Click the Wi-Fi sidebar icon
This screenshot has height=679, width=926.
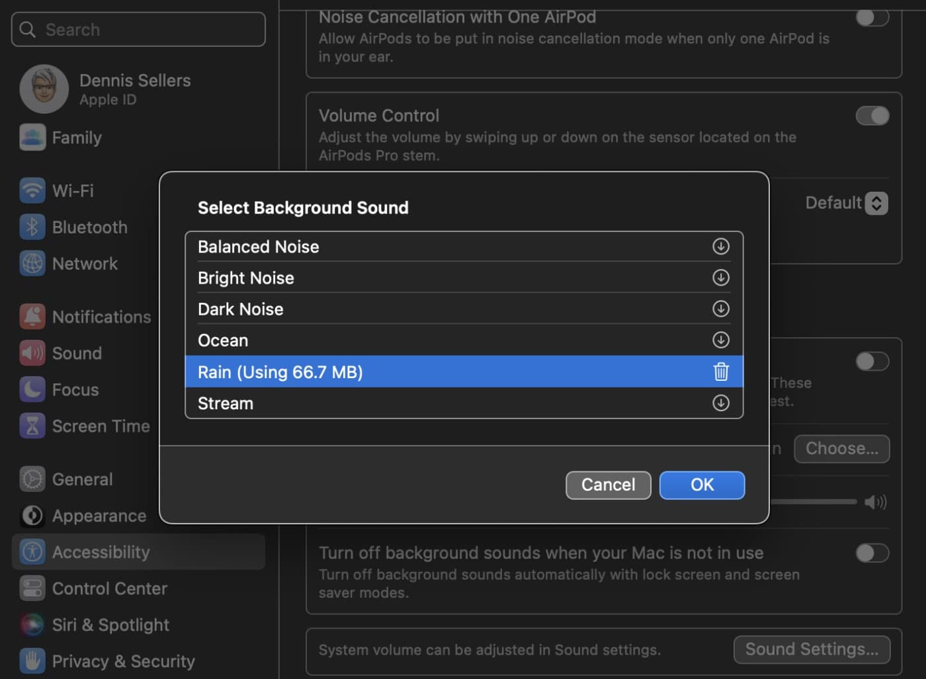point(32,190)
